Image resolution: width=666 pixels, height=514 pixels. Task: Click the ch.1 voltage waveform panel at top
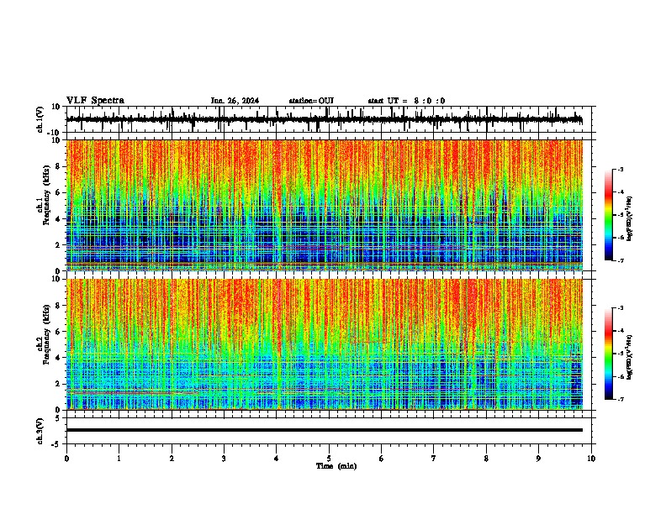pyautogui.click(x=328, y=119)
